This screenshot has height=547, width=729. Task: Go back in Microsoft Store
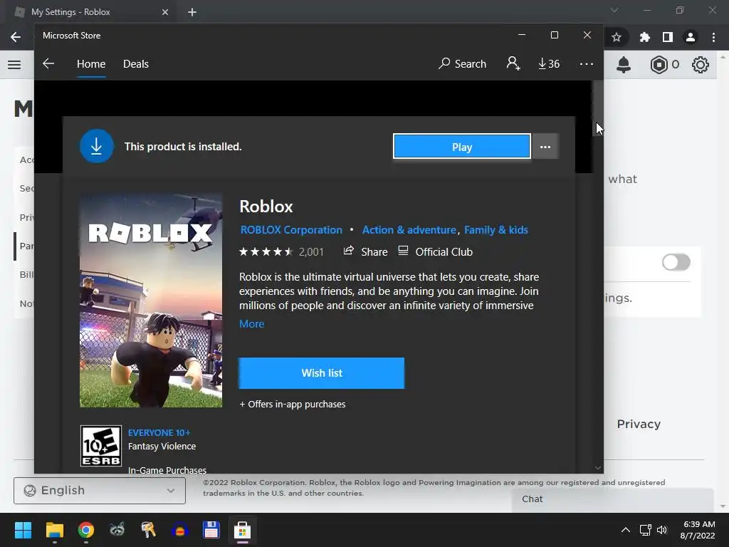coord(48,63)
